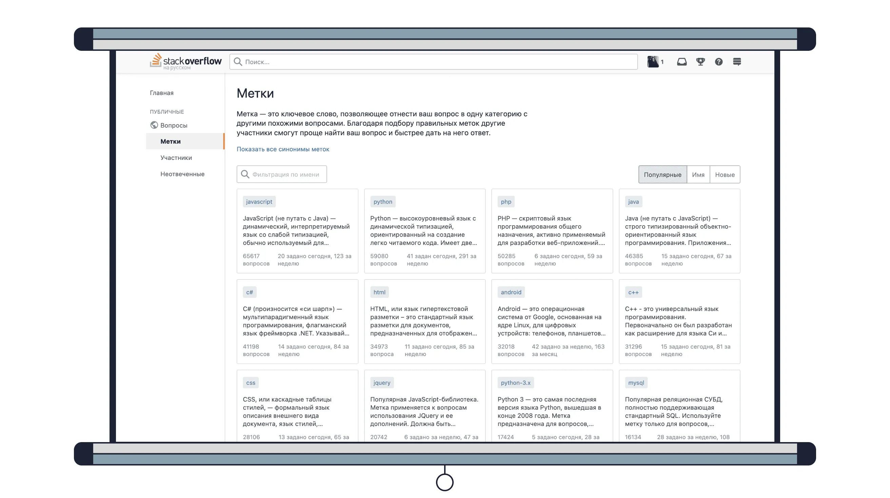
Task: Click the 34973 вопроса count
Action: [382, 350]
